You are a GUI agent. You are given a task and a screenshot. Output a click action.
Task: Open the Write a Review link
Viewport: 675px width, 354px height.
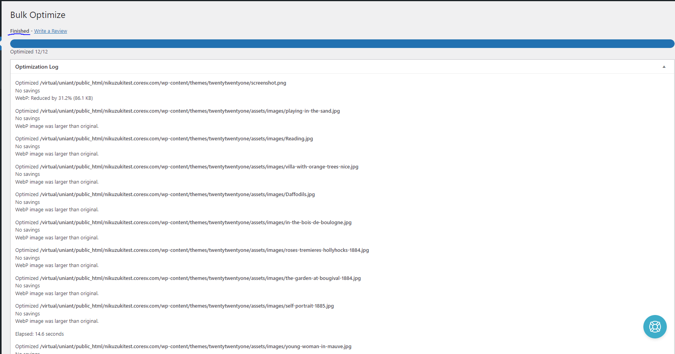tap(50, 31)
